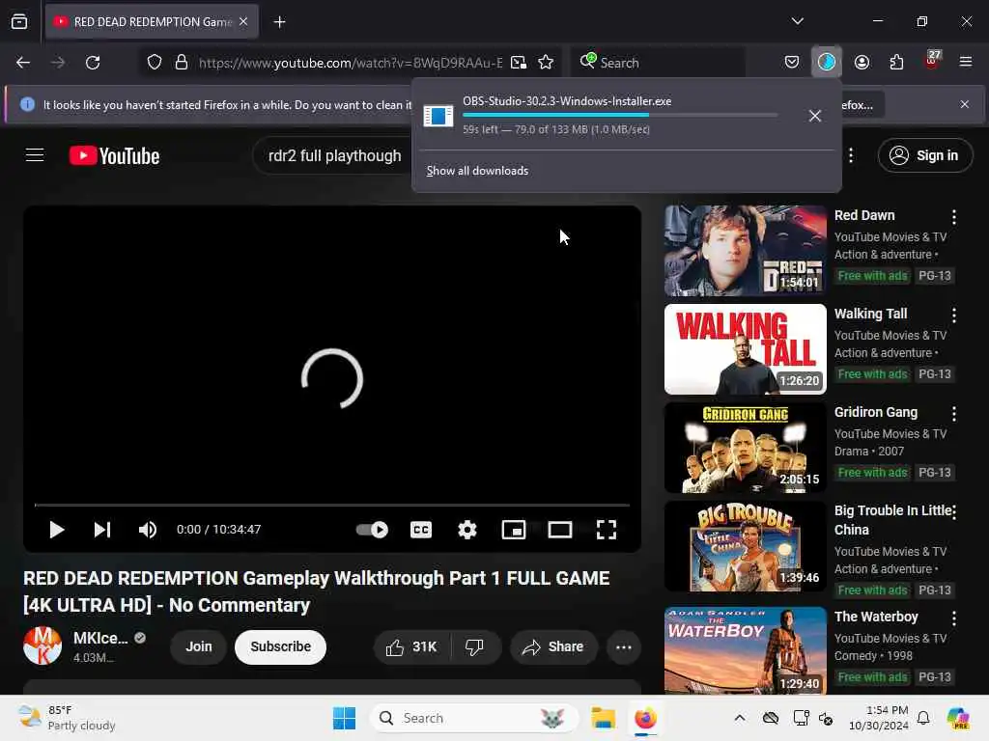The width and height of the screenshot is (989, 741).
Task: Open The Waterboy title
Action: tap(876, 617)
